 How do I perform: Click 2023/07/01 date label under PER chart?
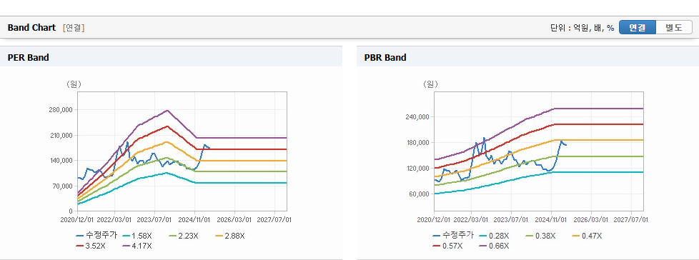154,220
